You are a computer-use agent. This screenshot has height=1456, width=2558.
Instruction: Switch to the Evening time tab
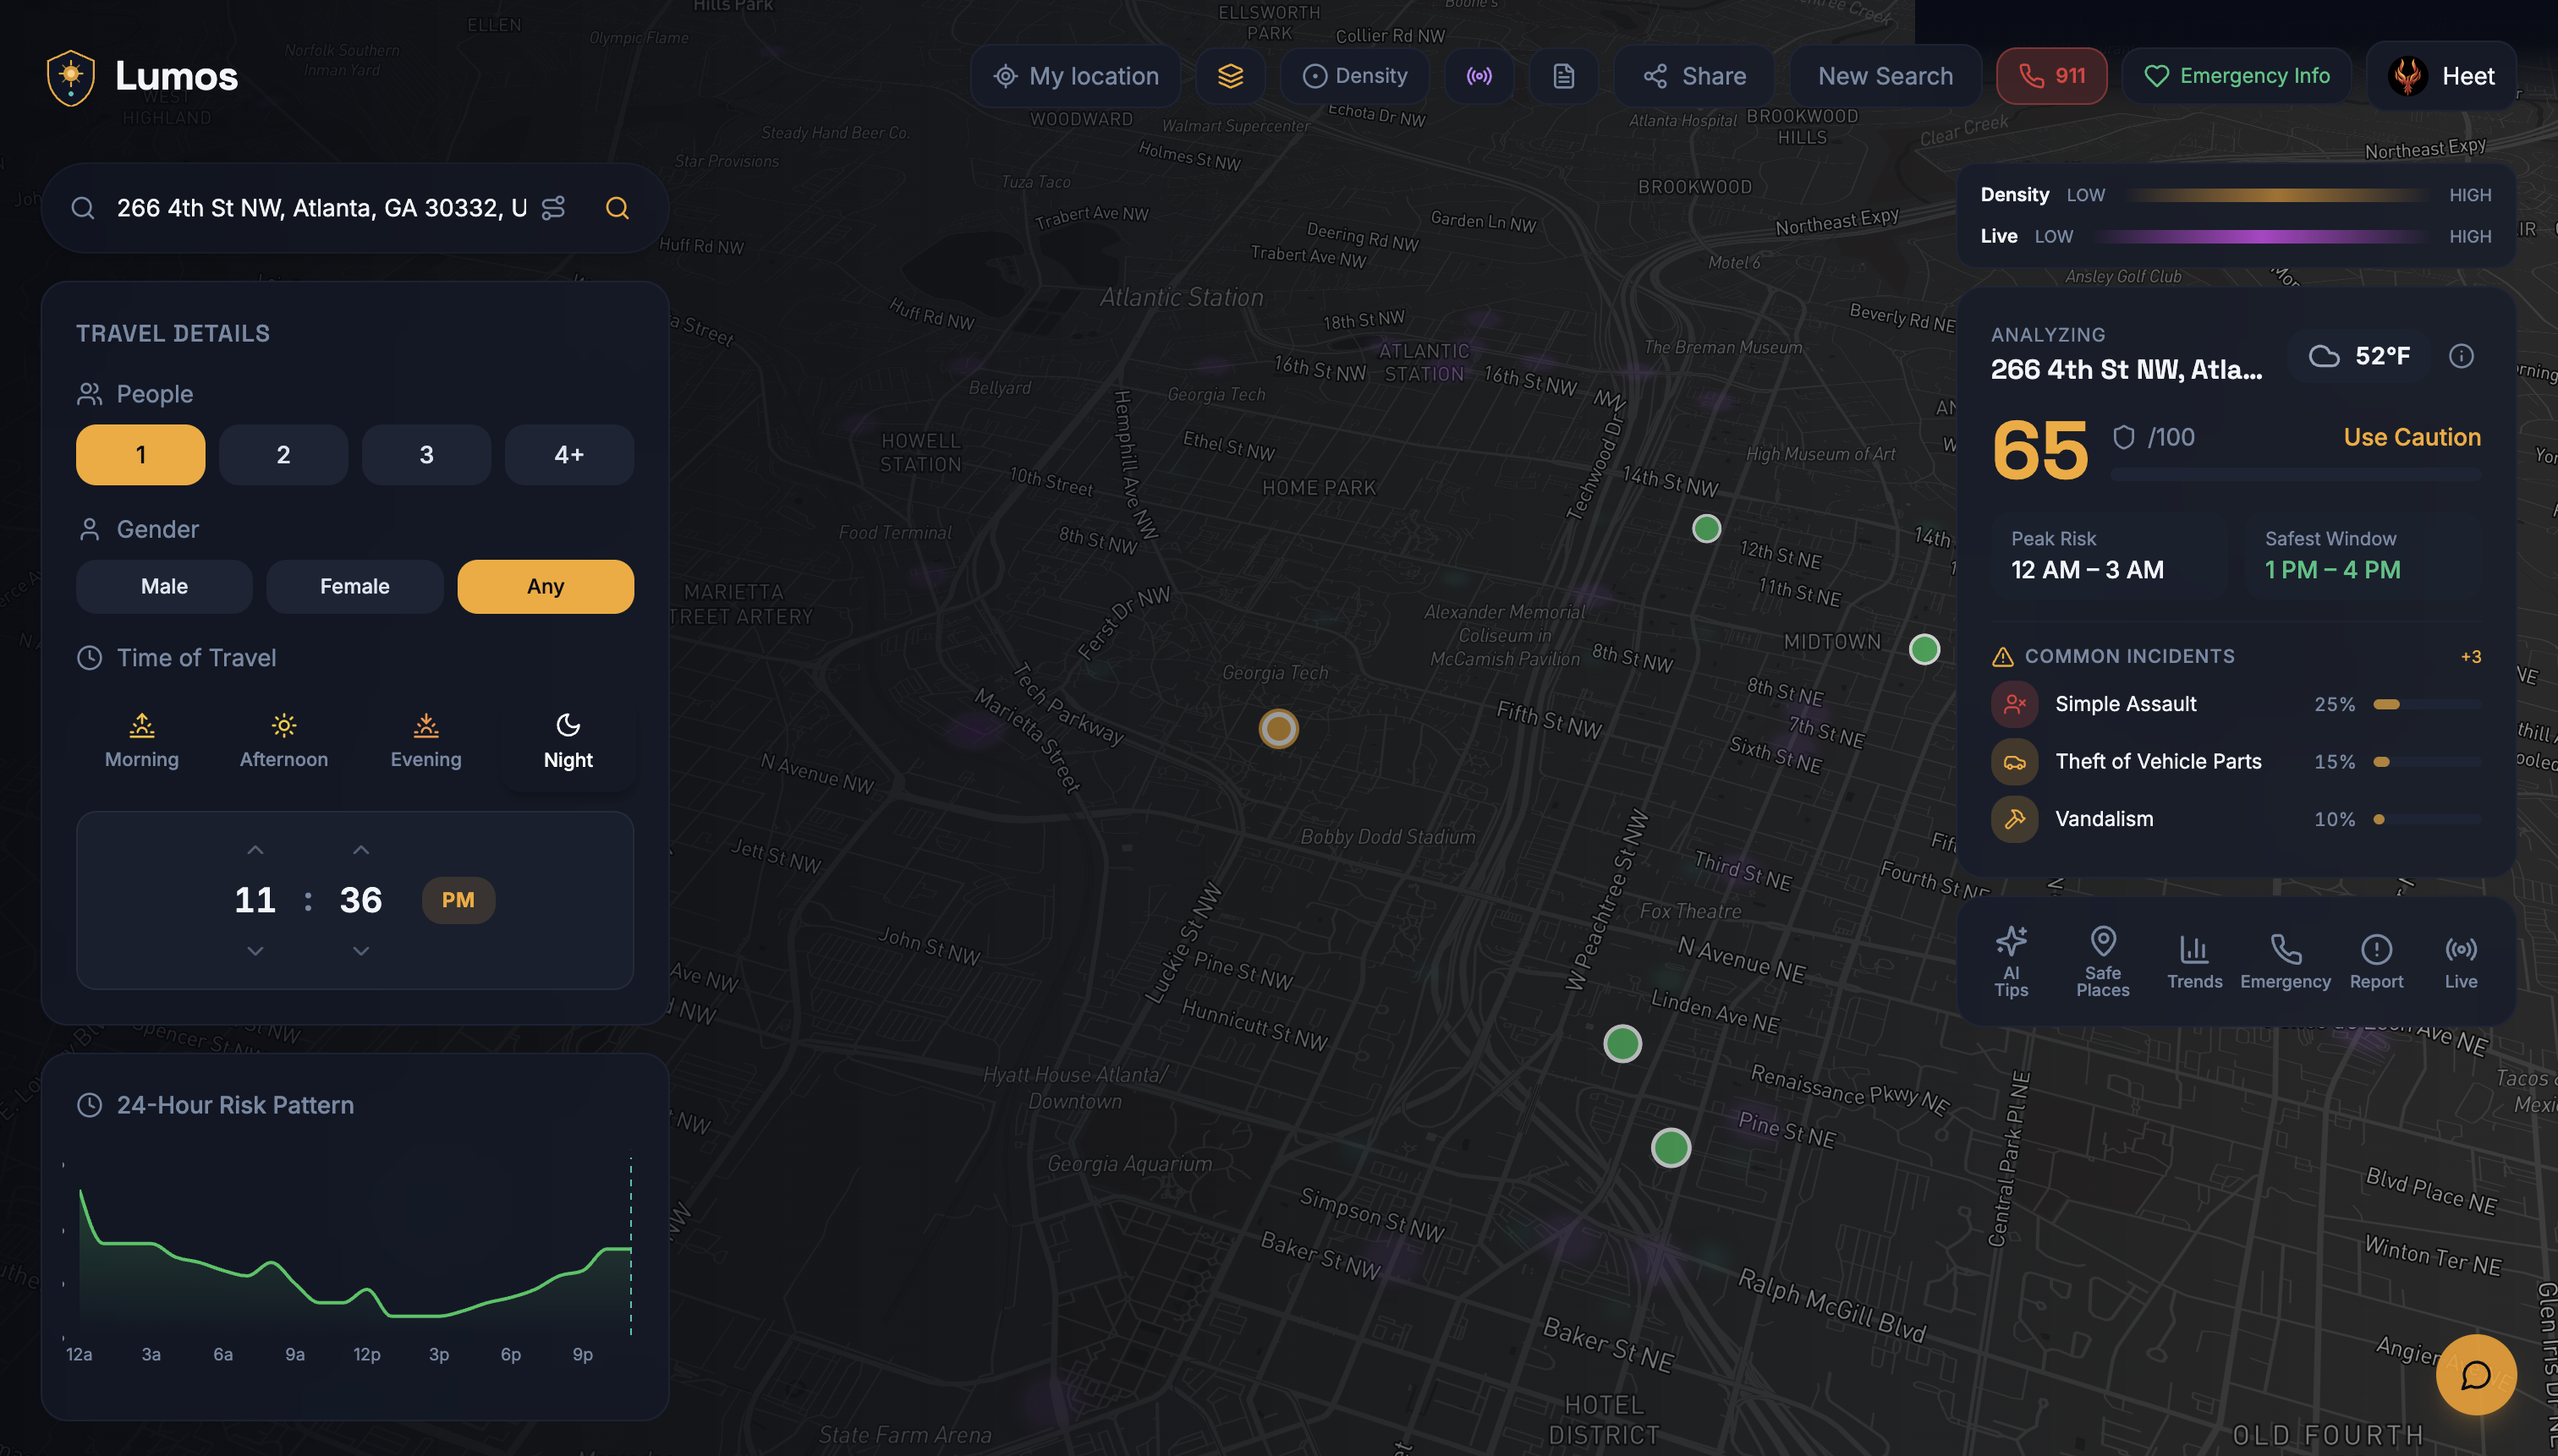click(425, 742)
